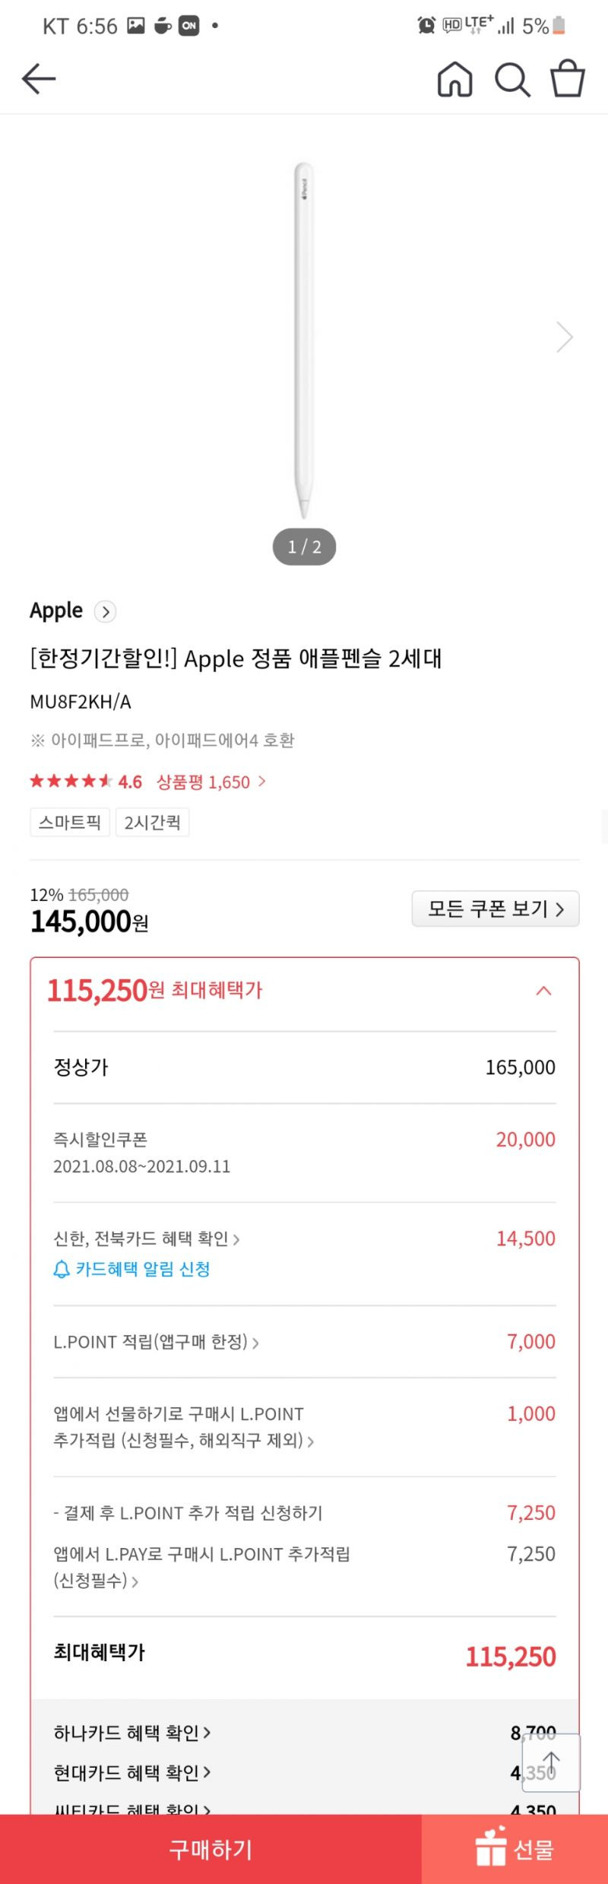Tap the gift 선물 button
Viewport: 608px width, 1884px height.
515,1849
